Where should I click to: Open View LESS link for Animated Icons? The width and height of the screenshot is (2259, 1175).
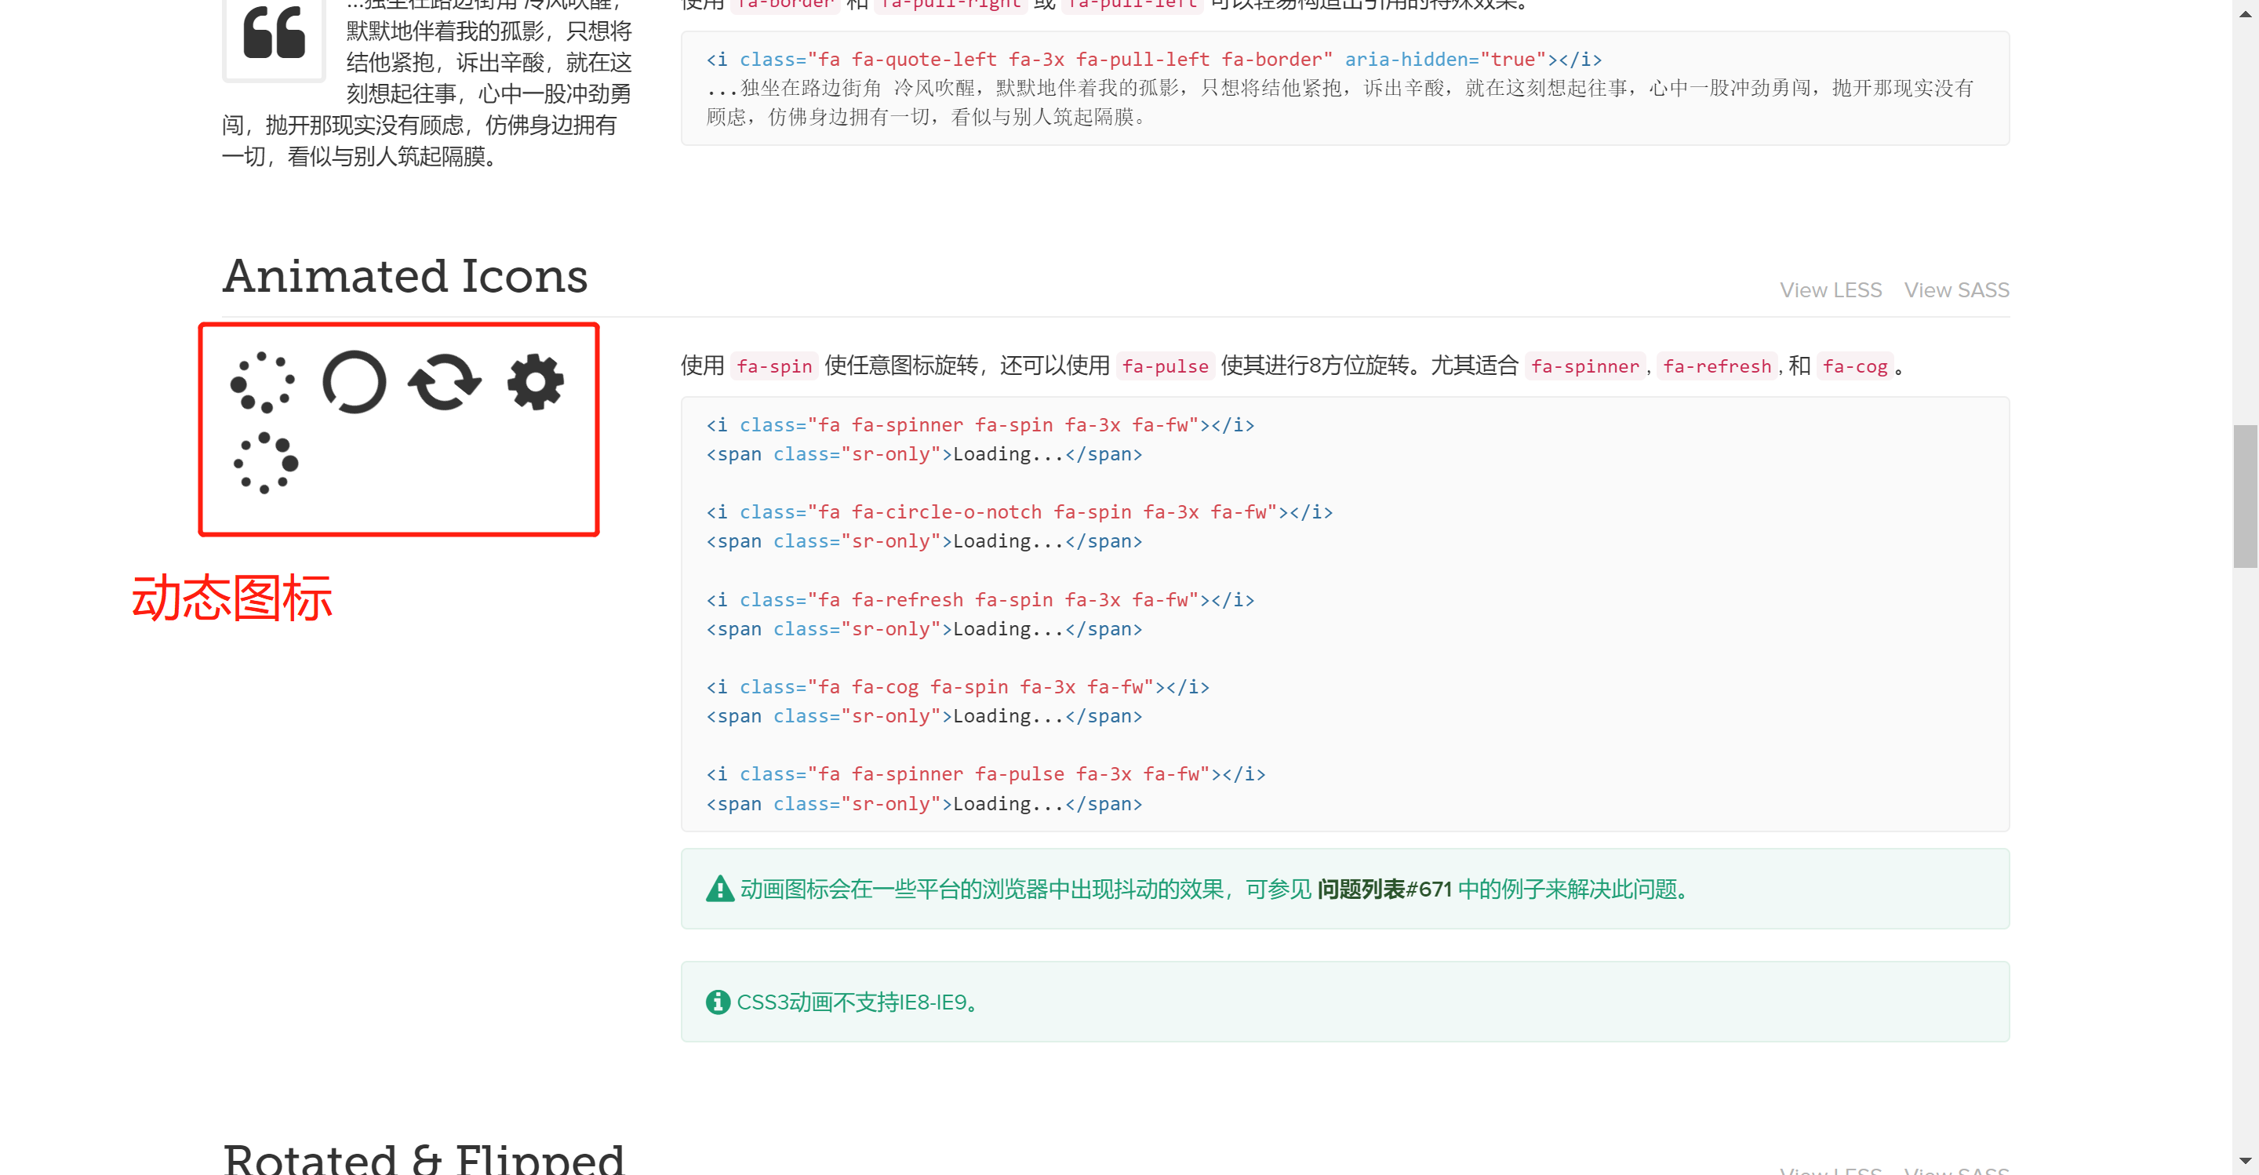[x=1830, y=290]
